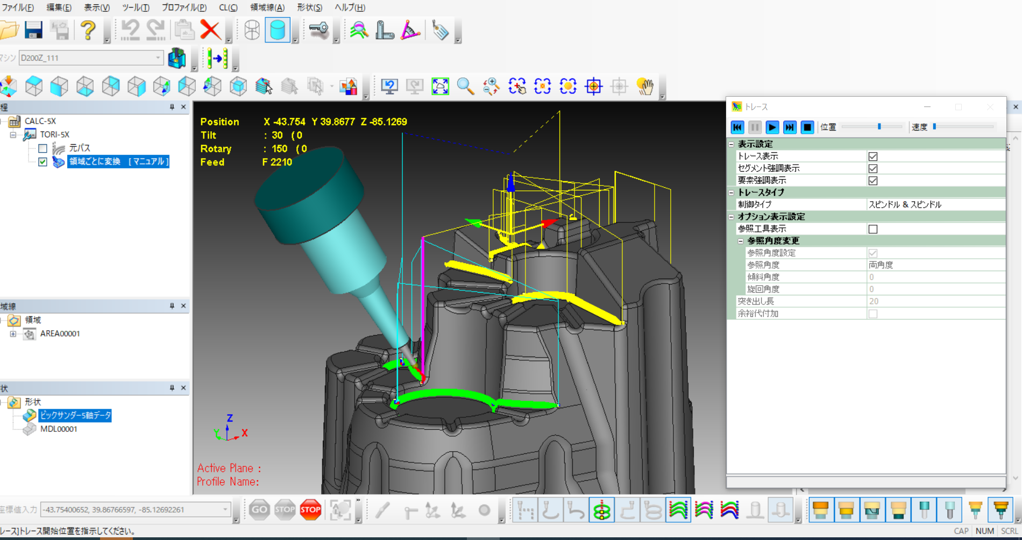
Task: Click the fit-to-window green frame icon
Action: pos(440,86)
